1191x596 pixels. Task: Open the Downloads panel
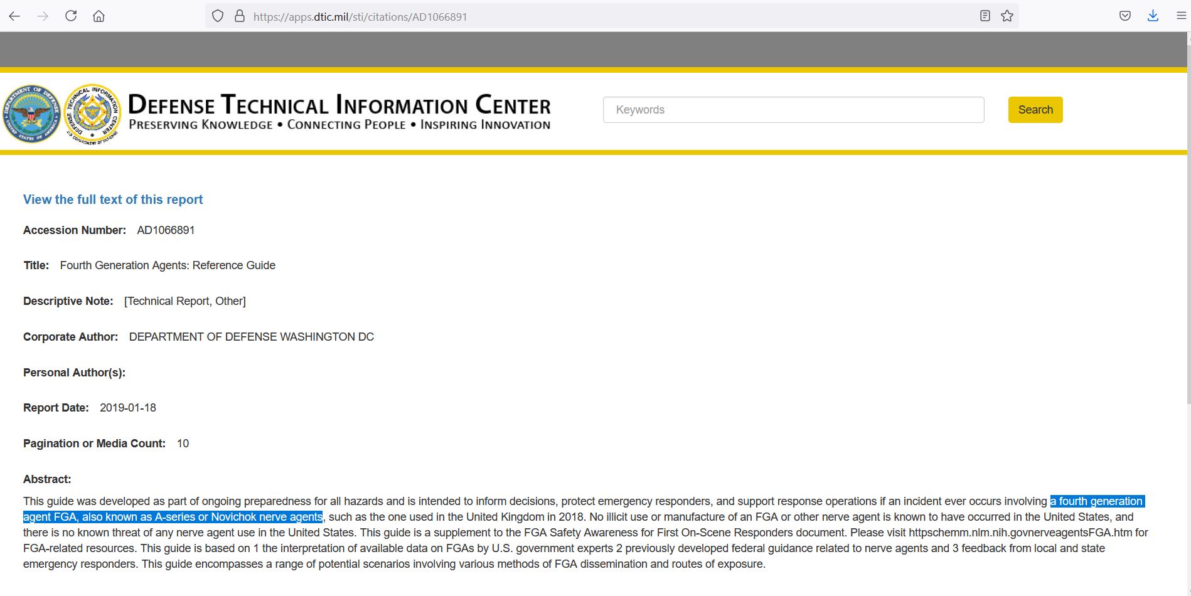pyautogui.click(x=1153, y=16)
